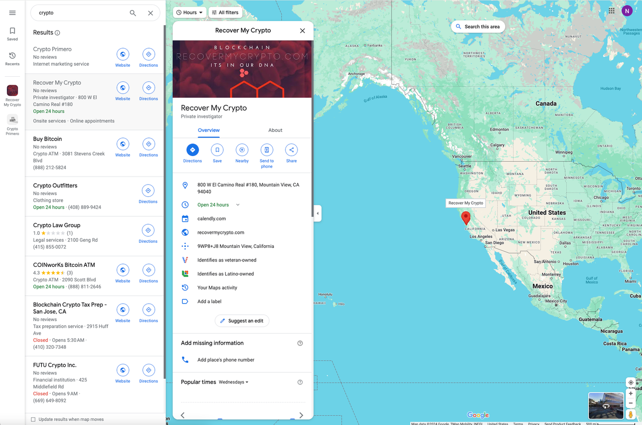Click Suggest an edit button
This screenshot has width=642, height=425.
pyautogui.click(x=242, y=321)
